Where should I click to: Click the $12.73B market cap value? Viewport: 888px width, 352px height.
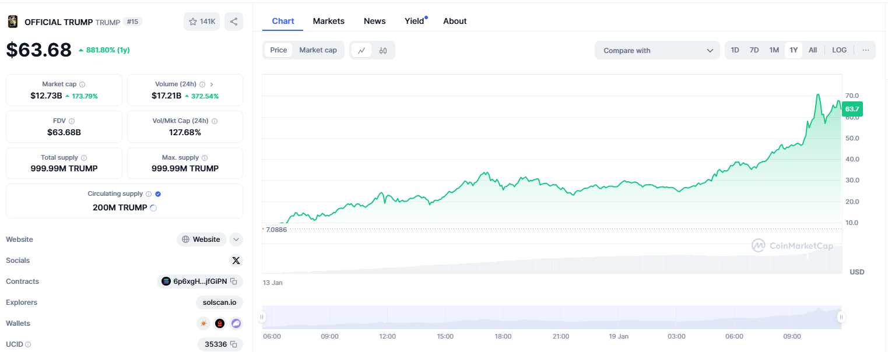(x=46, y=96)
